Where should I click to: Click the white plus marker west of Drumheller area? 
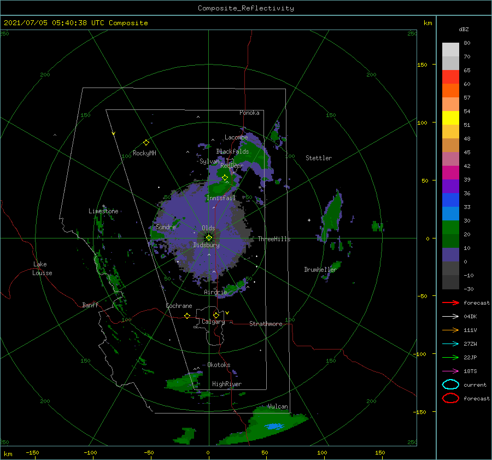pyautogui.click(x=309, y=220)
